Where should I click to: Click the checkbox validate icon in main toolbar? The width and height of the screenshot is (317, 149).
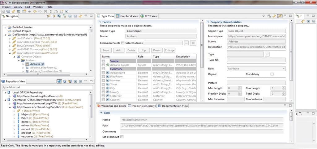click(67, 11)
